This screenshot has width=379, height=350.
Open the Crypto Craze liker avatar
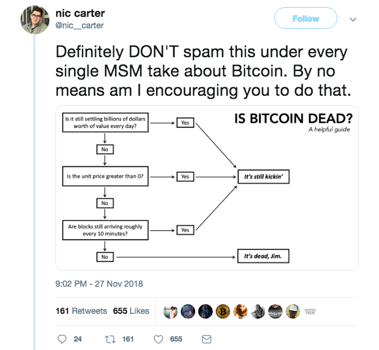tap(310, 311)
